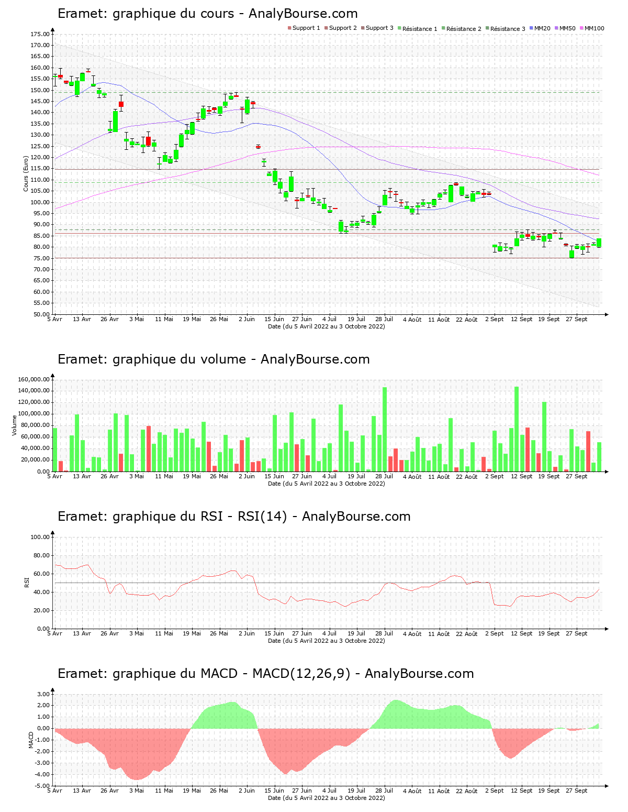Screen dimensions: 628x812
Task: Click '2 Sept' on the volume chart date axis
Action: [494, 476]
